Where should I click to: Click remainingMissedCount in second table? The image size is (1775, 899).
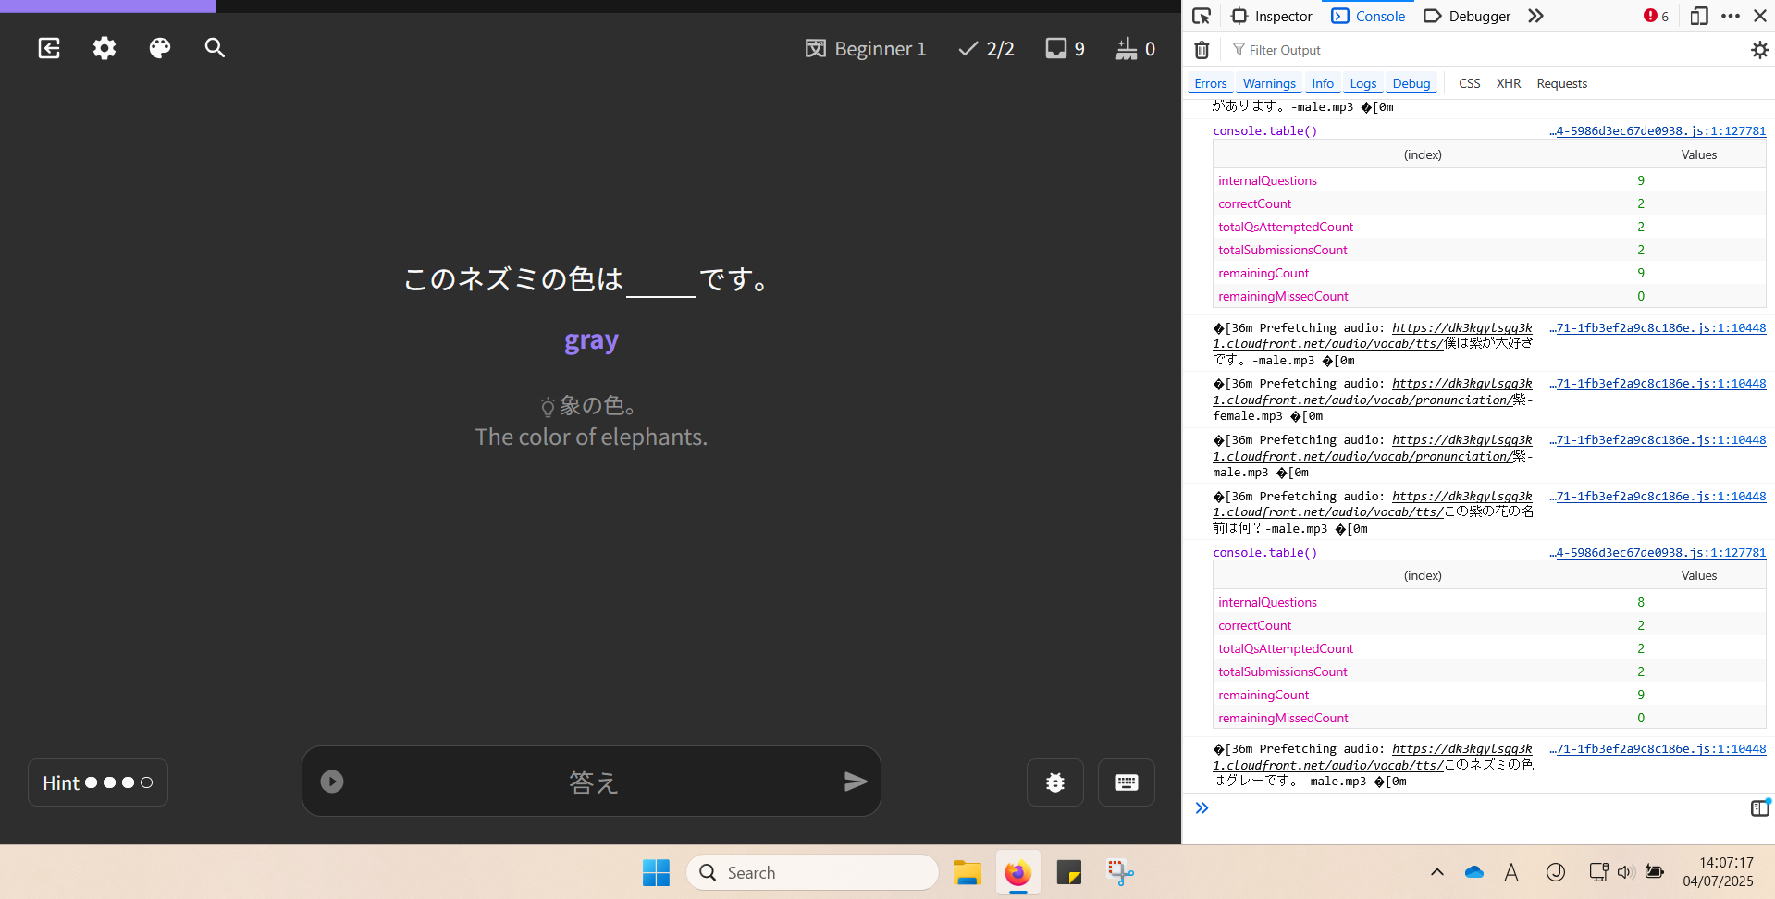coord(1283,719)
